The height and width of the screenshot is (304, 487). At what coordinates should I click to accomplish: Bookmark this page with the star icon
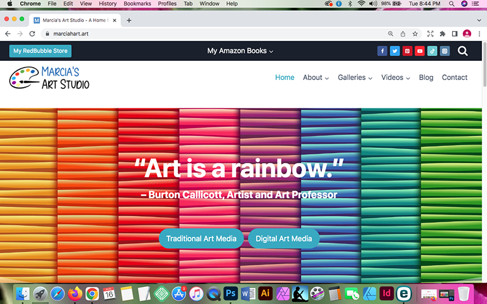coord(415,34)
